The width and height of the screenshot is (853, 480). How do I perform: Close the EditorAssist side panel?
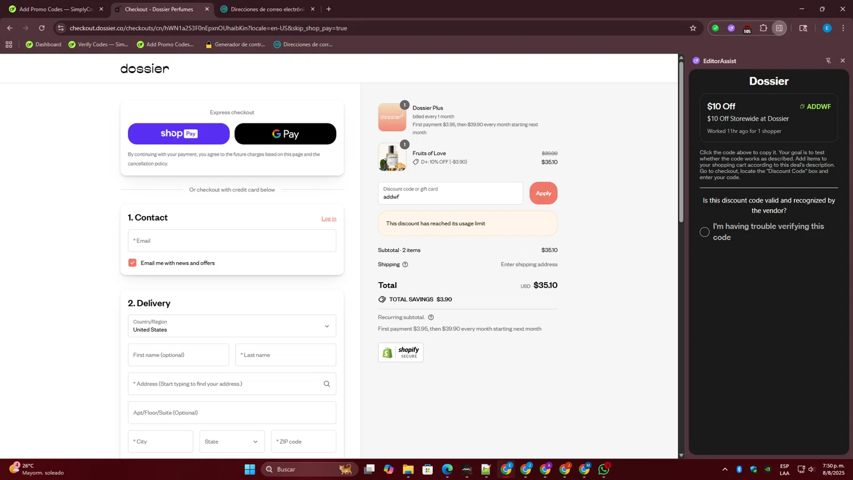pyautogui.click(x=843, y=61)
